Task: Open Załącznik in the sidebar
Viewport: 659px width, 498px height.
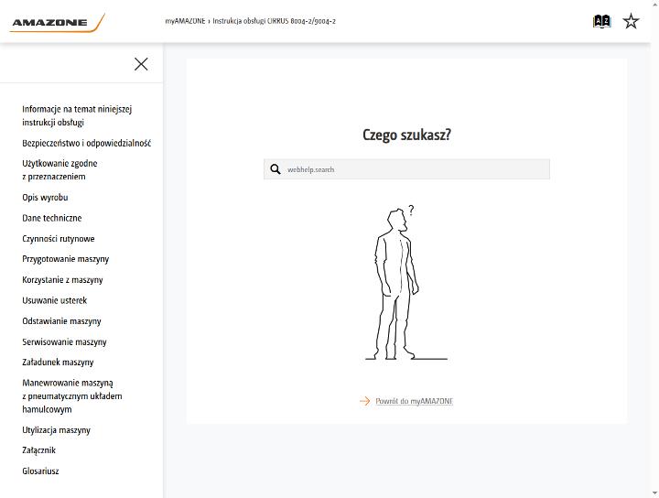Action: 38,450
